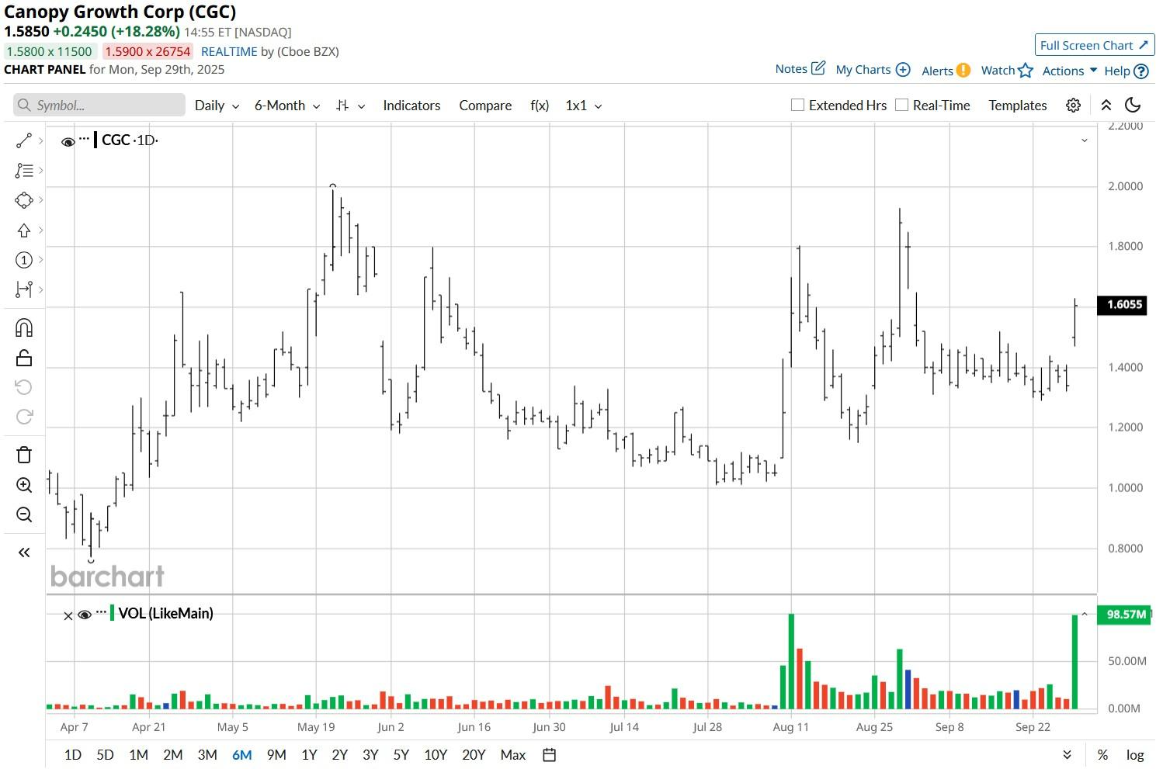Open the bar chart type dropdown
The width and height of the screenshot is (1163, 769).
(x=350, y=106)
